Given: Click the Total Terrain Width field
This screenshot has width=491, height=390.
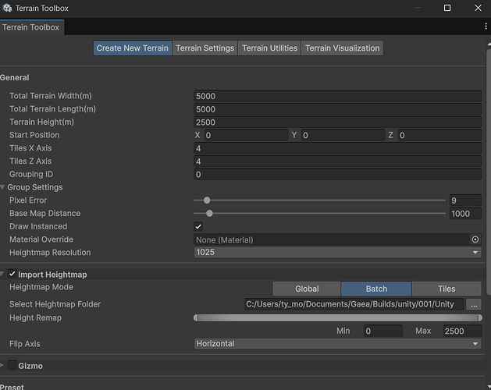Looking at the screenshot, I should 337,96.
